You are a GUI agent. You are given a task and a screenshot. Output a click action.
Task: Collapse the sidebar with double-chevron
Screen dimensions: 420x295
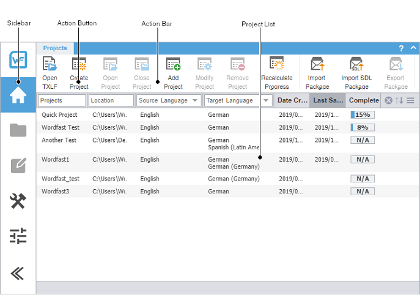tap(18, 273)
